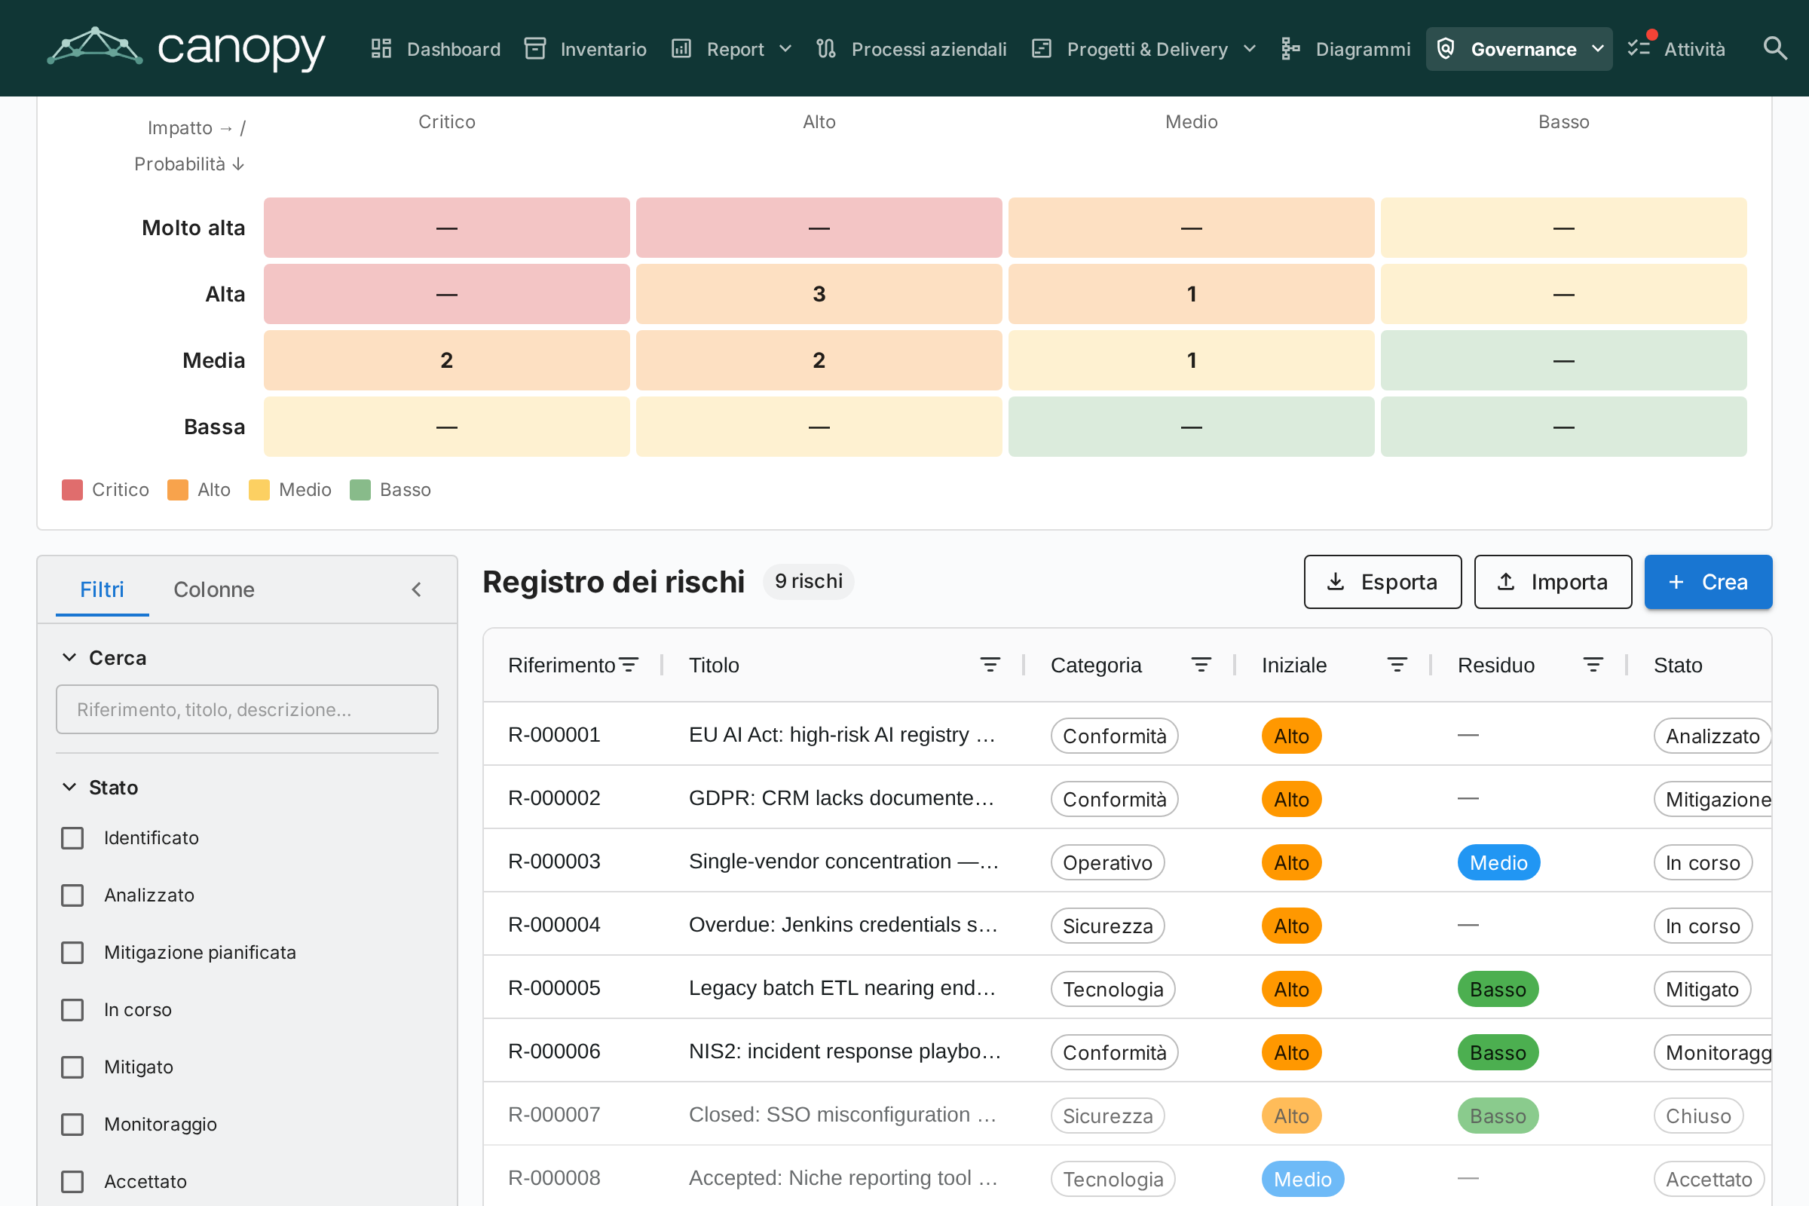This screenshot has width=1809, height=1206.
Task: Check the Mitigazione pianificata filter
Action: [72, 952]
